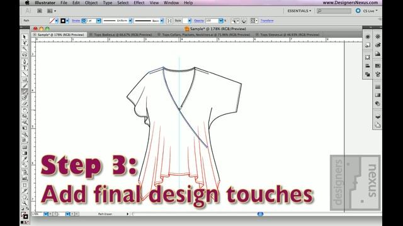
Task: Open the Gradient panel icon
Action: 378,95
